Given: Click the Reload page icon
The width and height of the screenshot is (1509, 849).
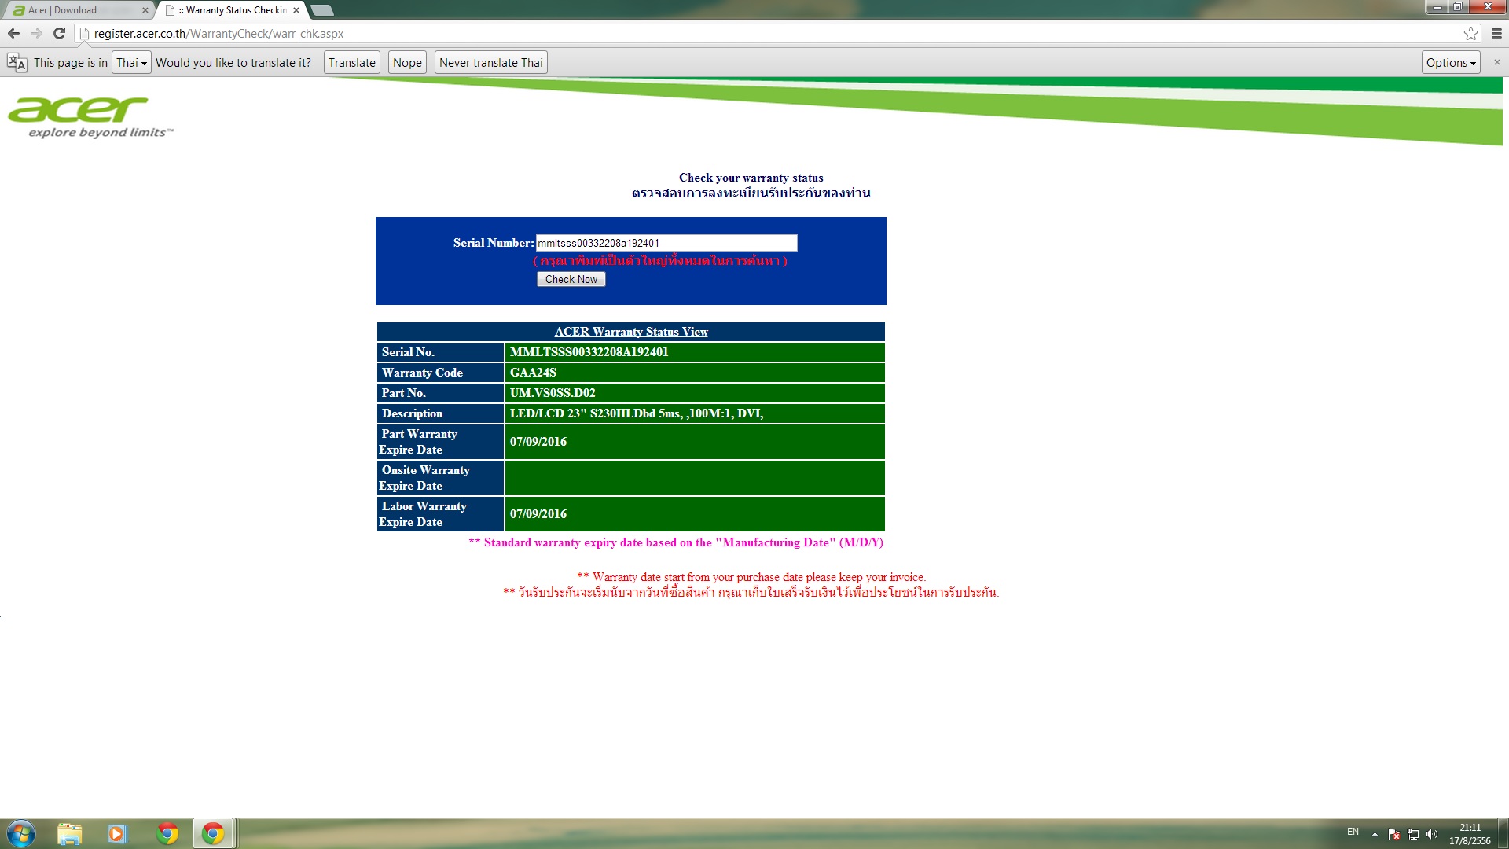Looking at the screenshot, I should (59, 33).
